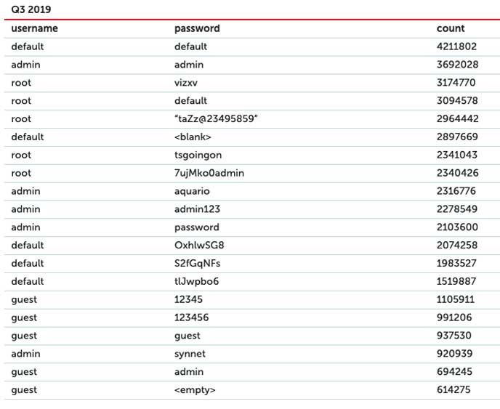Click the 'vizxv' password cell
The image size is (500, 409).
point(186,83)
